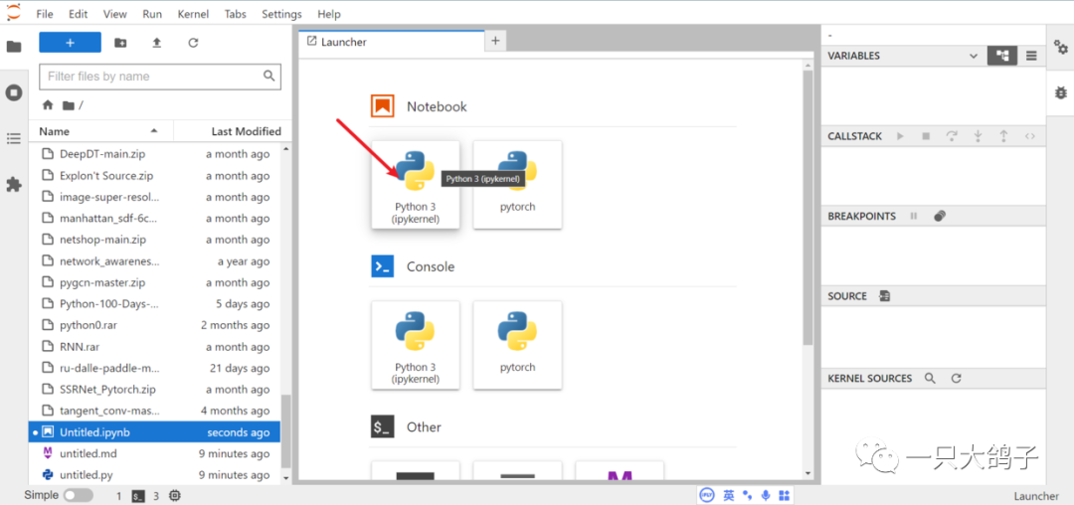Open the Kernel menu
This screenshot has height=505, width=1074.
click(193, 14)
